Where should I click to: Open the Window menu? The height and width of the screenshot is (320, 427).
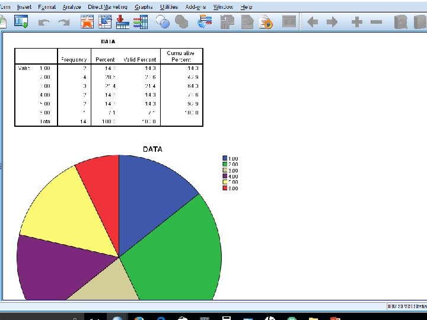223,7
